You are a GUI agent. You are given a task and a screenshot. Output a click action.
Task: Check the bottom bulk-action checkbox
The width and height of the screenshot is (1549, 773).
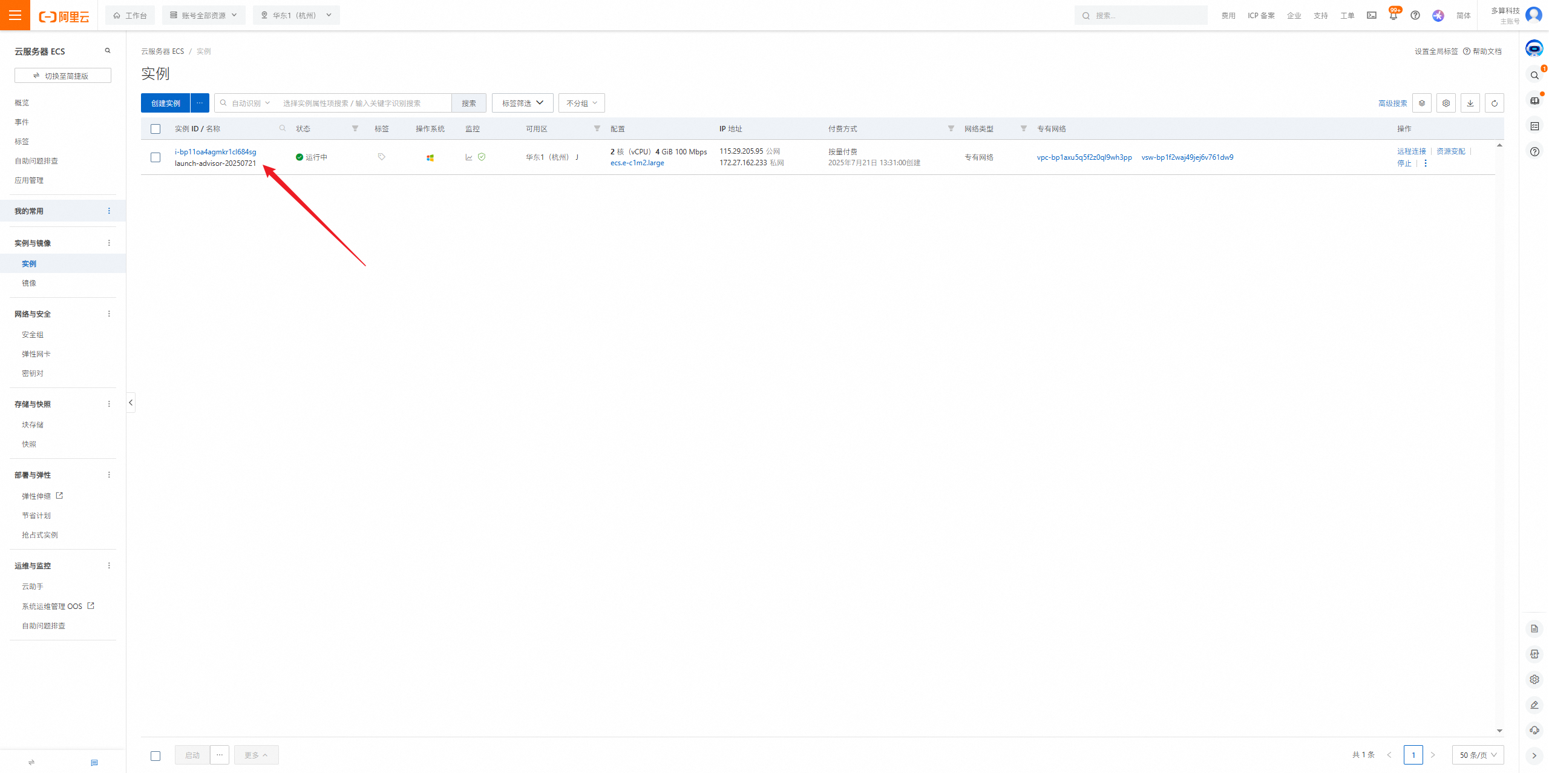coord(156,755)
